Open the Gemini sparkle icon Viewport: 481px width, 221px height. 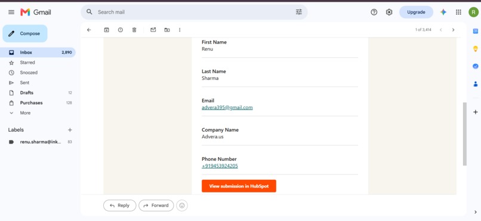443,13
